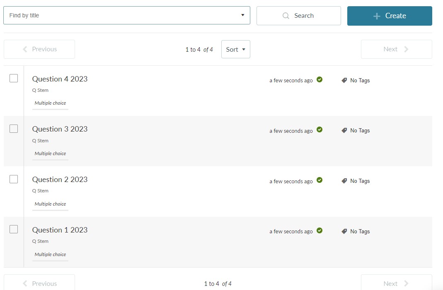Click Multiple choice label under Question 4 2023

coord(50,103)
